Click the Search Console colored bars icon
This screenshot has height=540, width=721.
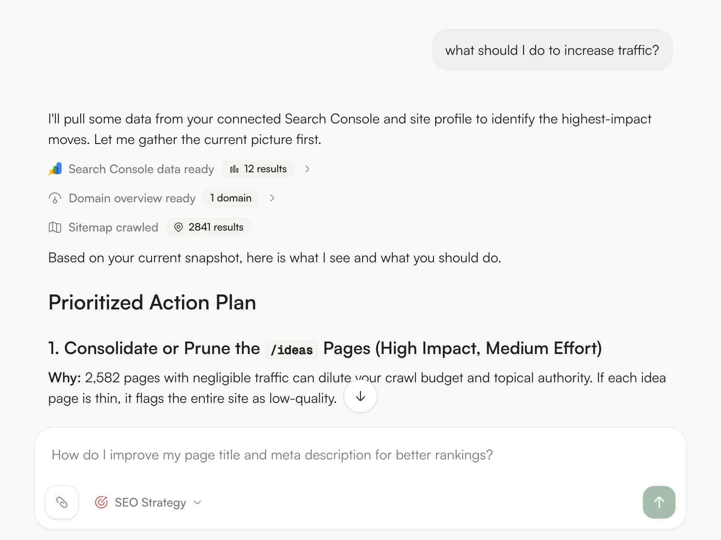pyautogui.click(x=55, y=169)
